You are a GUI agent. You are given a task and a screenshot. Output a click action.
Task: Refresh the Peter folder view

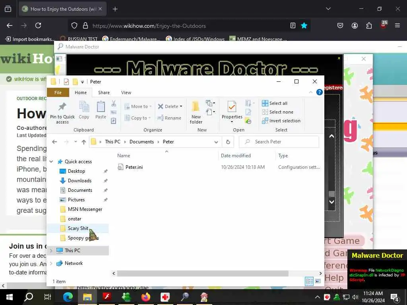click(228, 142)
